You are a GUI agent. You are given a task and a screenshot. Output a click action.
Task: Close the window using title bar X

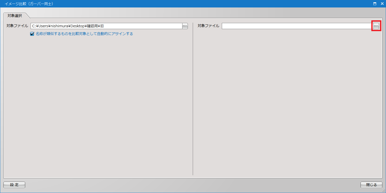point(382,4)
